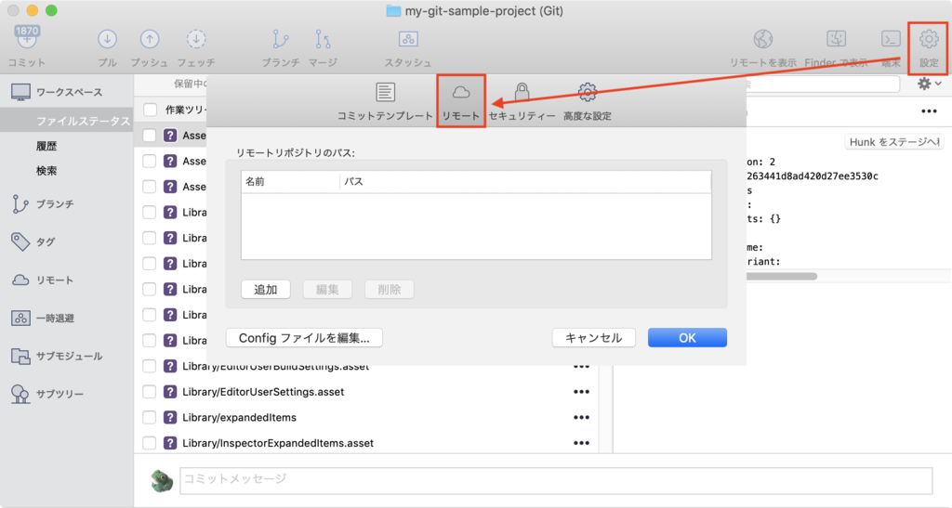The width and height of the screenshot is (952, 508).
Task: Open the options menu for Library/expandedItems
Action: [x=581, y=417]
